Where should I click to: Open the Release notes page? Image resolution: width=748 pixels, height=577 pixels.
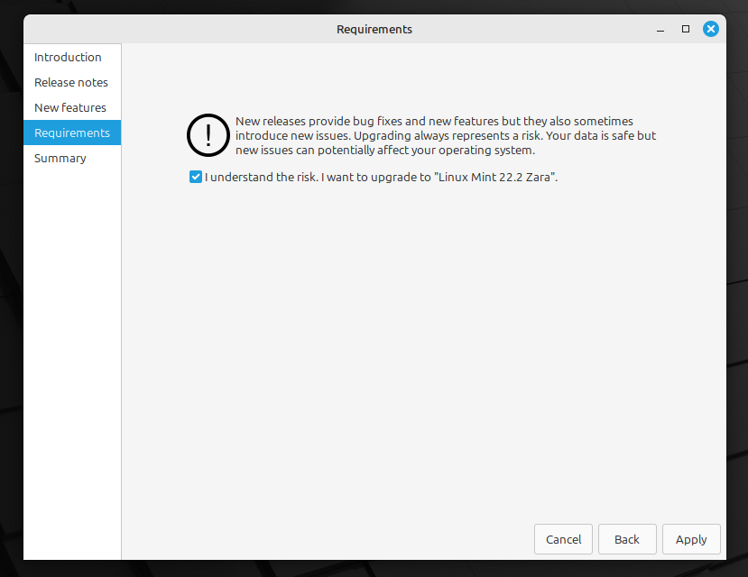(x=70, y=82)
